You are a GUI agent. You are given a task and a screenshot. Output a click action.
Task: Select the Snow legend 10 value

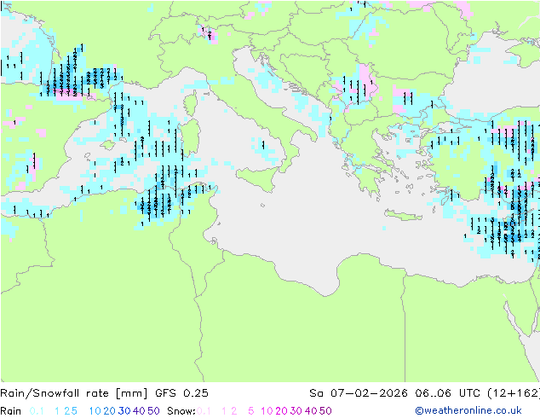[x=267, y=411]
